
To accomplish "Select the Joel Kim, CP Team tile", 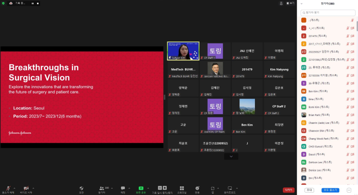I will 215,125.
